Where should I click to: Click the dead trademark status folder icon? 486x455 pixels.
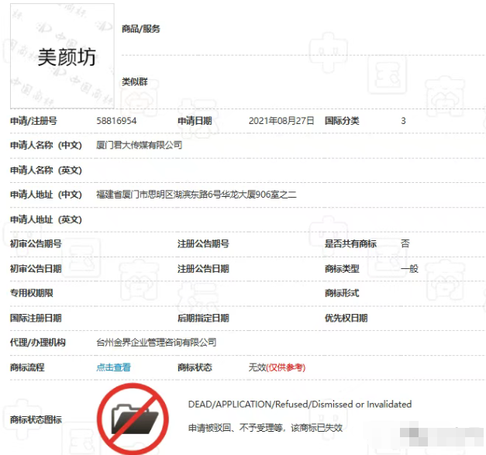133,419
